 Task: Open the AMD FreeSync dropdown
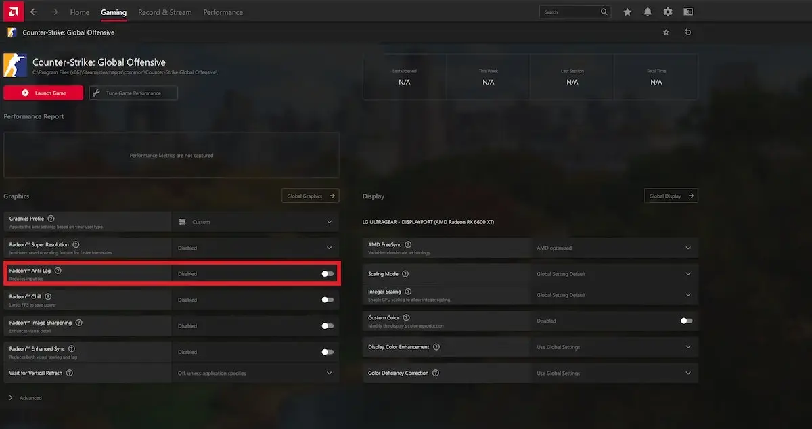click(614, 248)
